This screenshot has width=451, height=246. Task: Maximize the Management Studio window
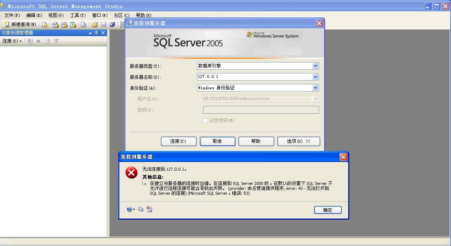(437, 6)
